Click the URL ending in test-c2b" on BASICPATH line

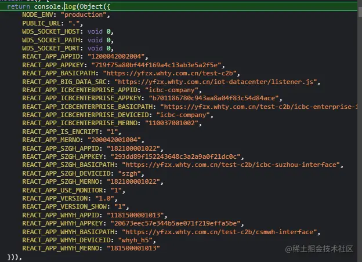click(x=169, y=73)
